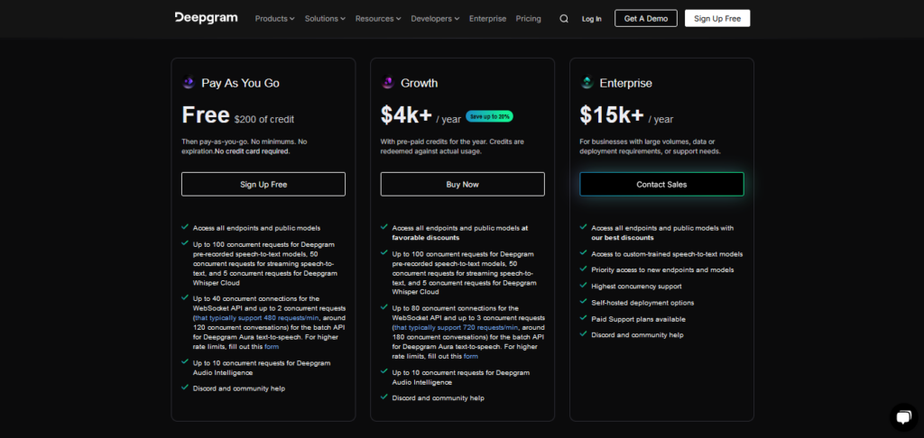Open the chat widget bubble

tap(903, 417)
